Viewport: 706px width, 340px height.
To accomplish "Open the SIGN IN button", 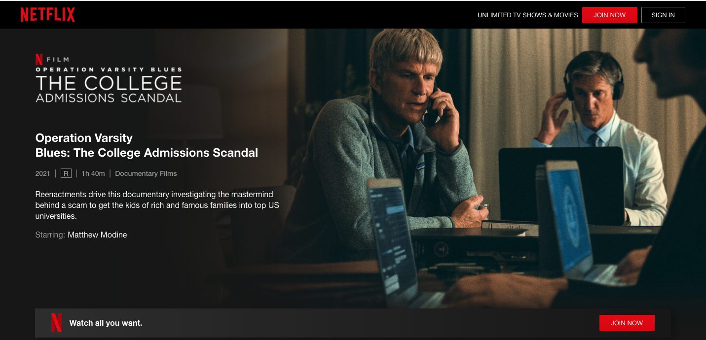I will 663,15.
